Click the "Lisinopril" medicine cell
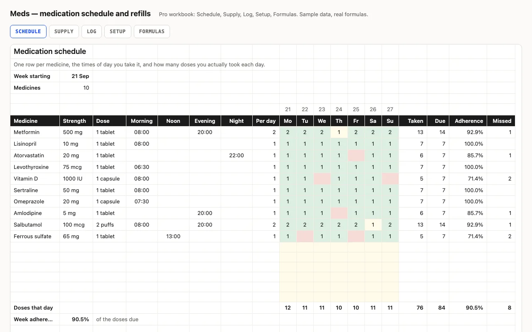This screenshot has height=332, width=532. tap(35, 144)
